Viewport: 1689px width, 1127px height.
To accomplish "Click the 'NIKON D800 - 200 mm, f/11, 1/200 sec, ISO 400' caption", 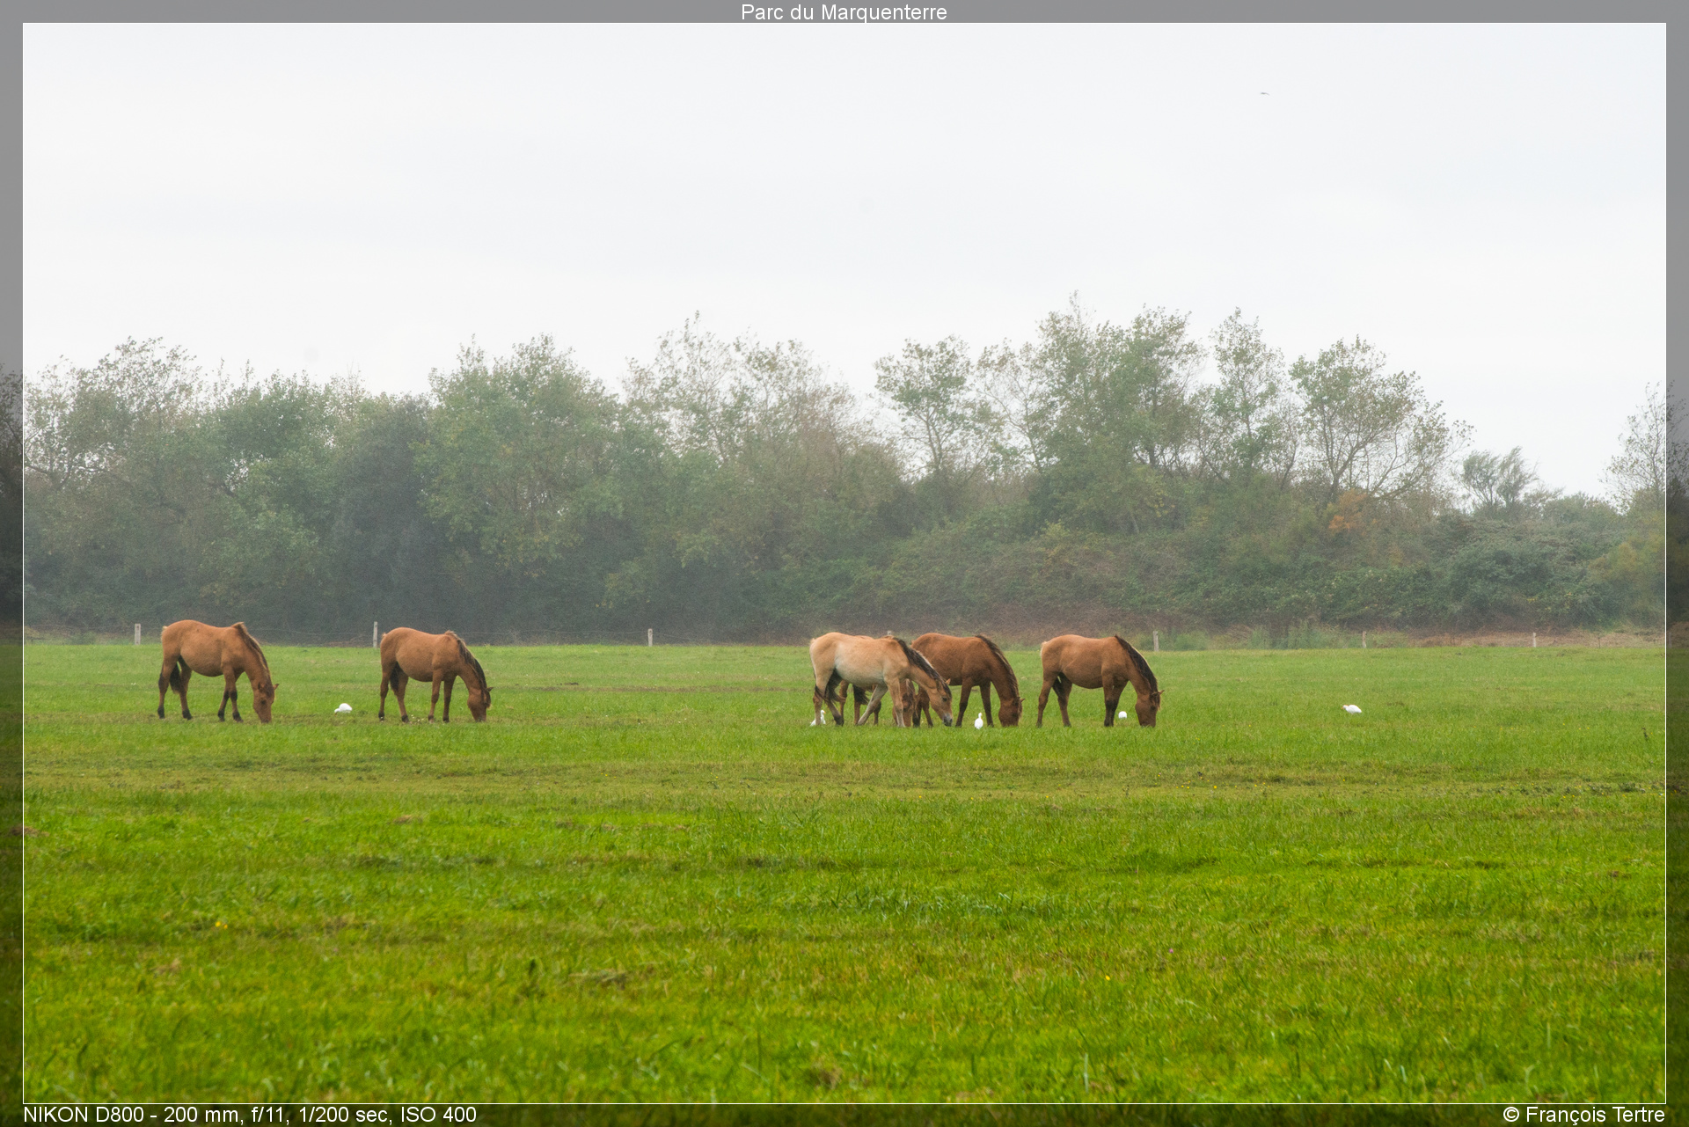I will tap(250, 1115).
